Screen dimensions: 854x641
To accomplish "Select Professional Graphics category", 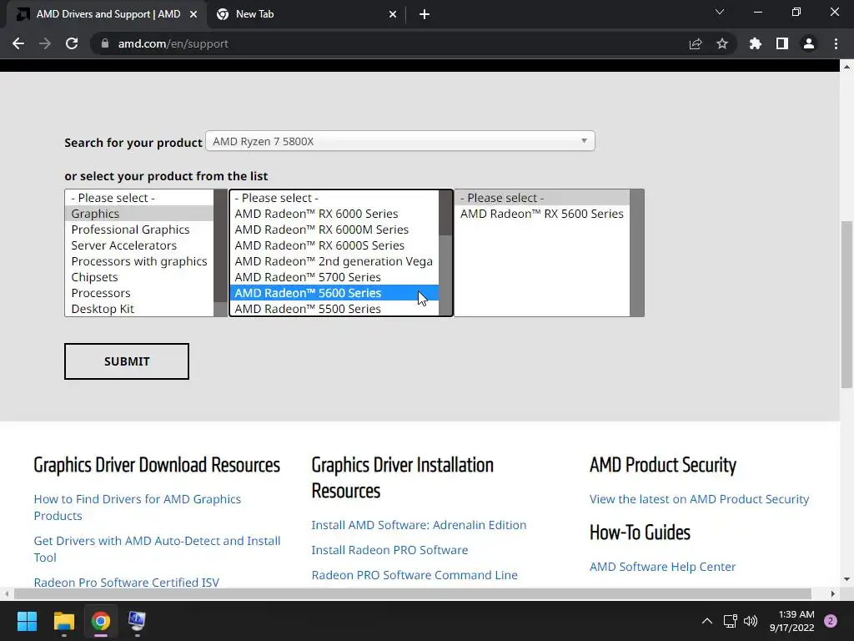I will 139,230.
